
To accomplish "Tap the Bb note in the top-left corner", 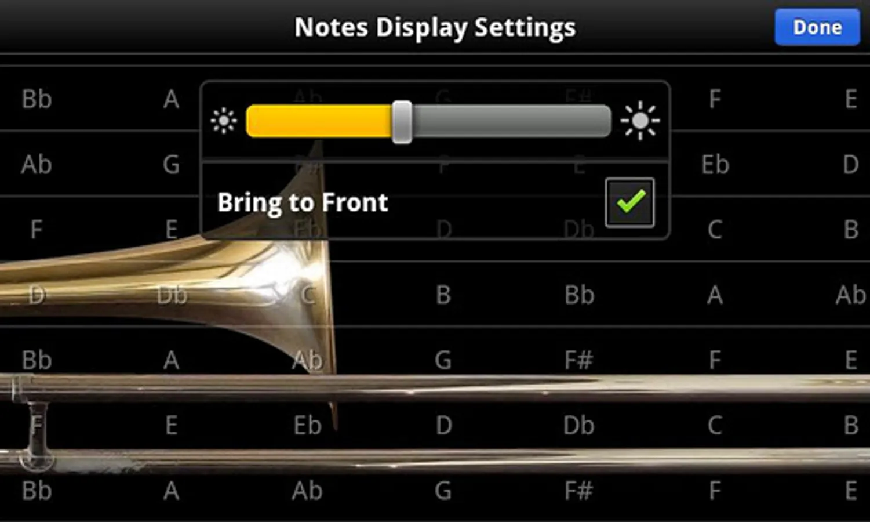I will [x=37, y=99].
